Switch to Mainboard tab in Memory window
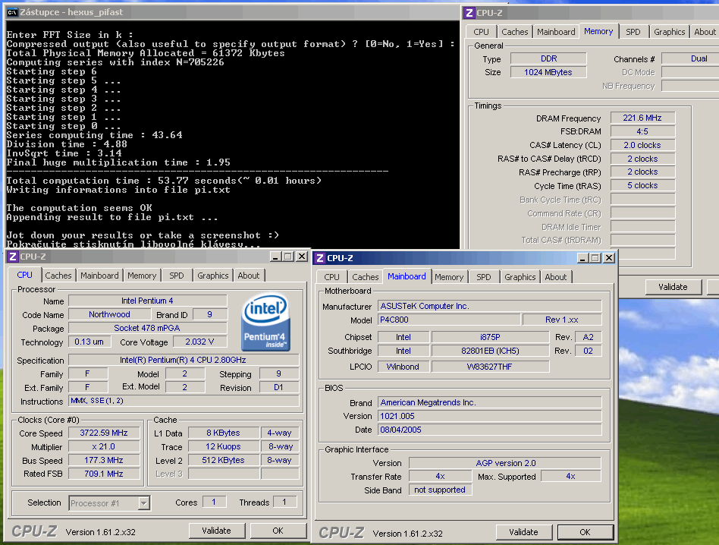Image resolution: width=719 pixels, height=545 pixels. coord(556,32)
